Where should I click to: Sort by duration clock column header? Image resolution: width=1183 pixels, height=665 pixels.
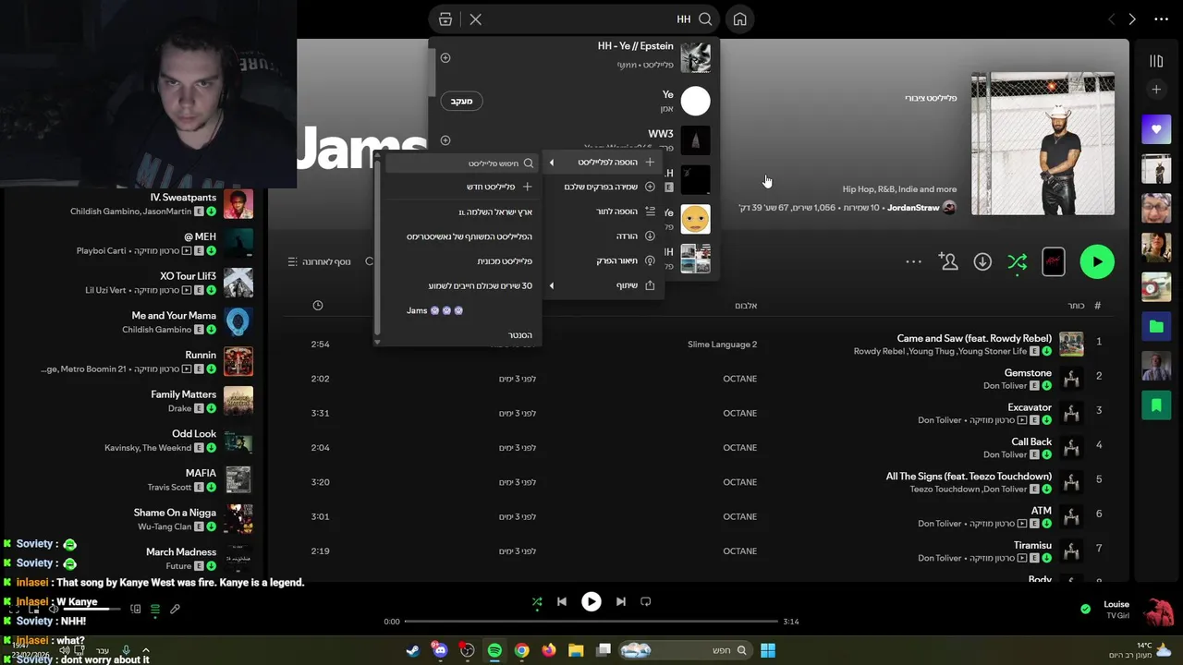coord(318,306)
